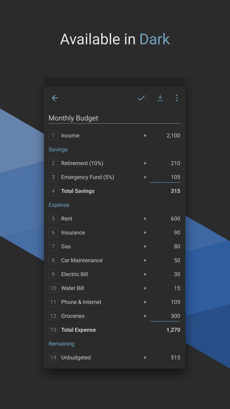Tap the Expense section heading
Viewport: 230px width, 409px height.
point(59,205)
